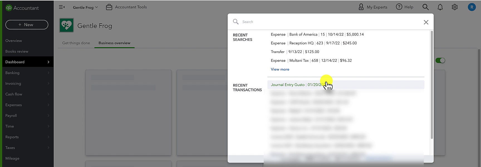Expand the Dashboard menu chevron
Screen dimensions: 481x167
click(x=48, y=62)
